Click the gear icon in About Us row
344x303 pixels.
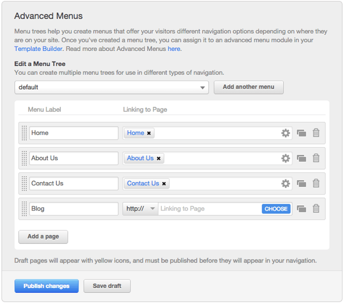pos(285,158)
